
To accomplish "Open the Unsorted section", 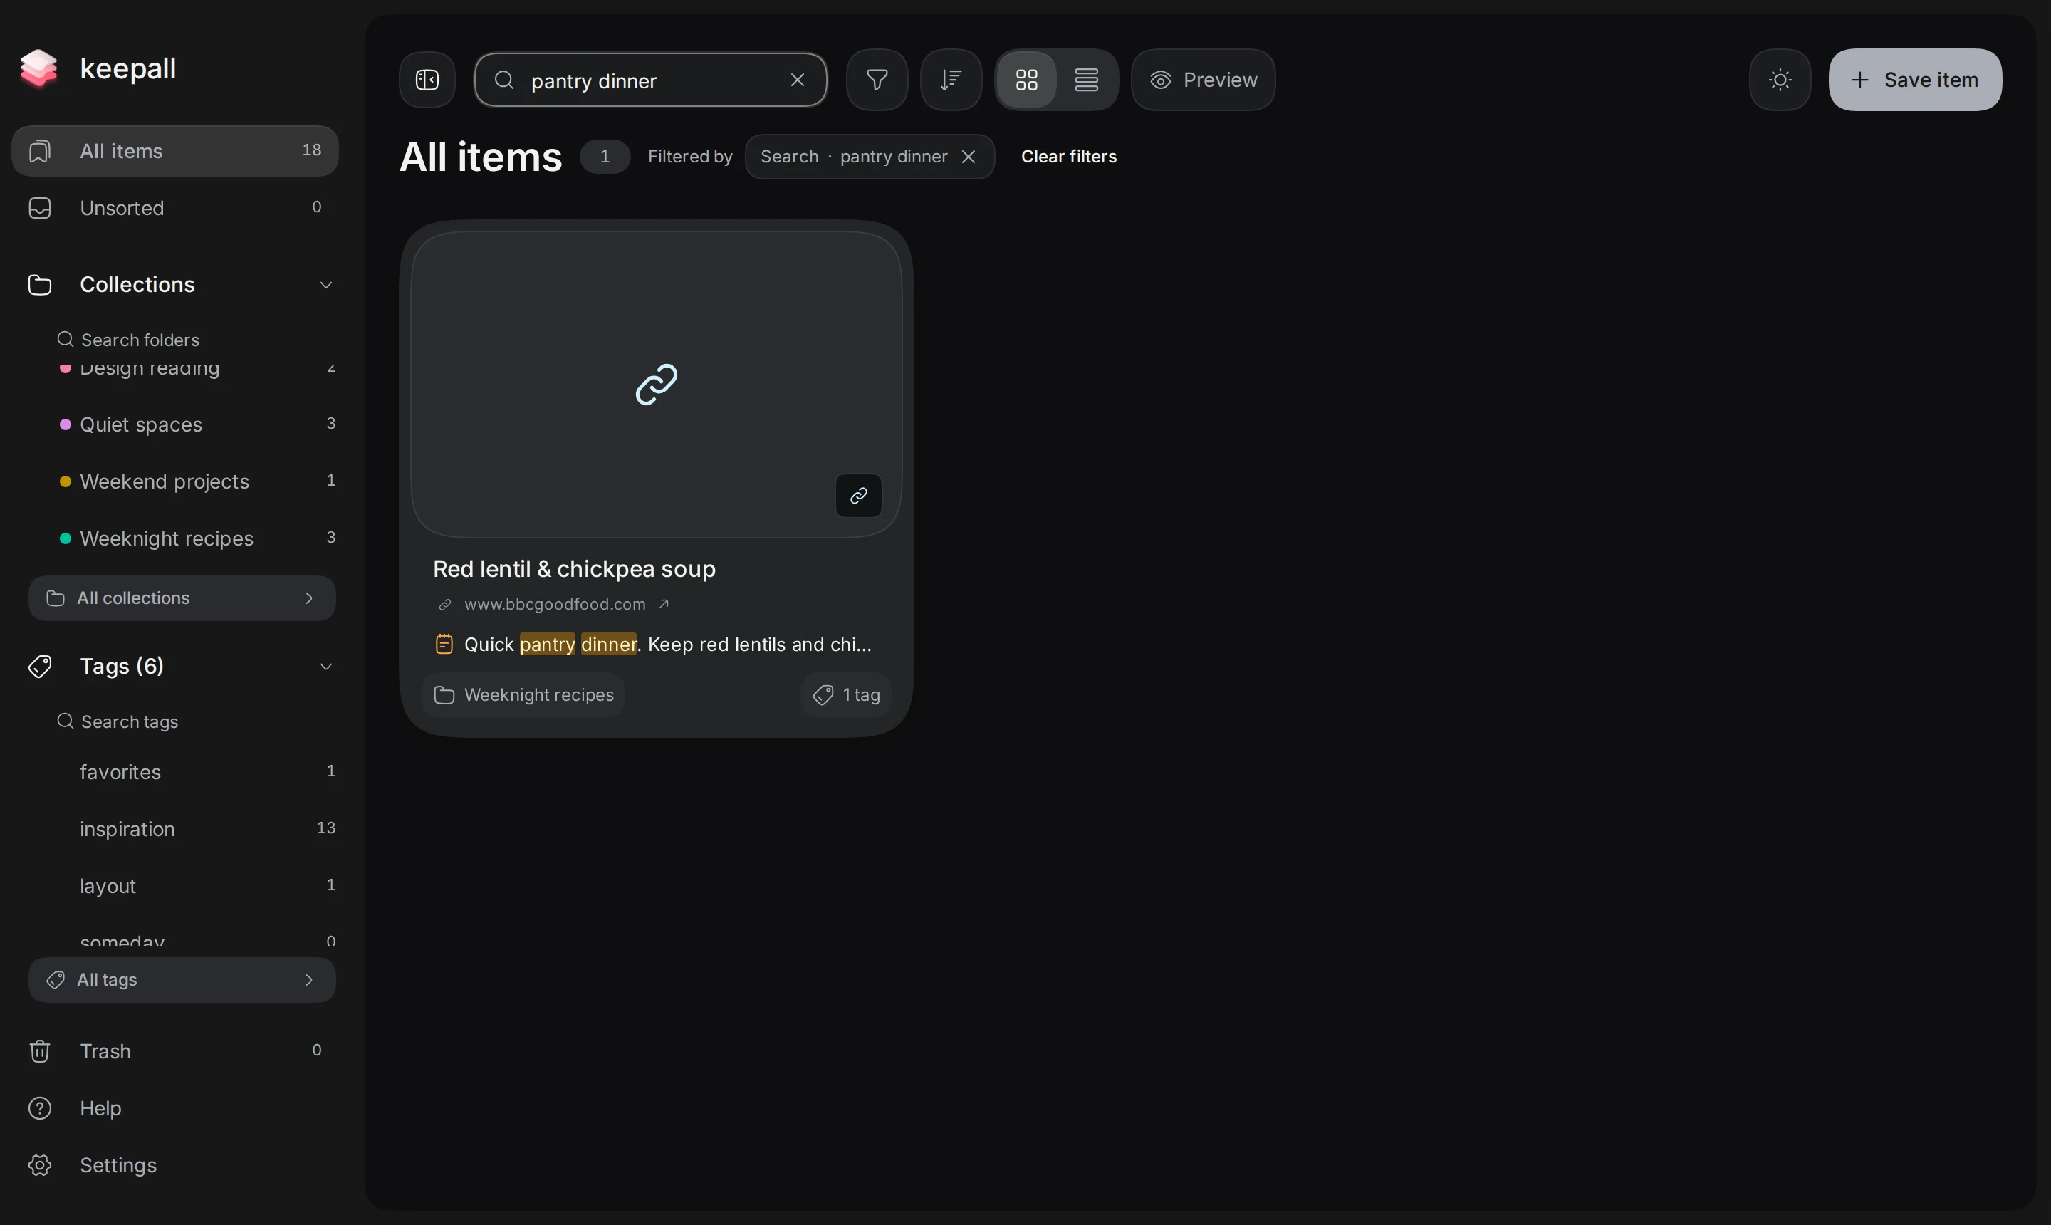I will pos(175,208).
